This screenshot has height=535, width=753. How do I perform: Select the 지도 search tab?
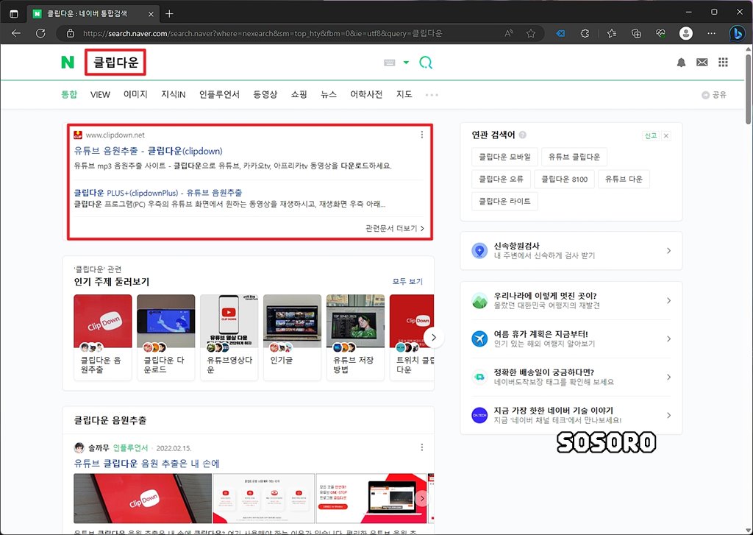pyautogui.click(x=404, y=94)
